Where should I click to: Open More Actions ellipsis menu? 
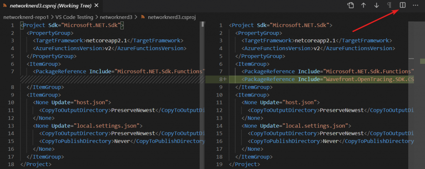(x=415, y=5)
